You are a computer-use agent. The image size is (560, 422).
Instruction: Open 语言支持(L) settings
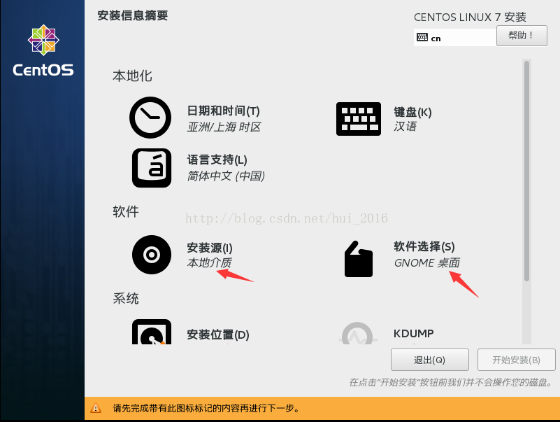tap(217, 160)
